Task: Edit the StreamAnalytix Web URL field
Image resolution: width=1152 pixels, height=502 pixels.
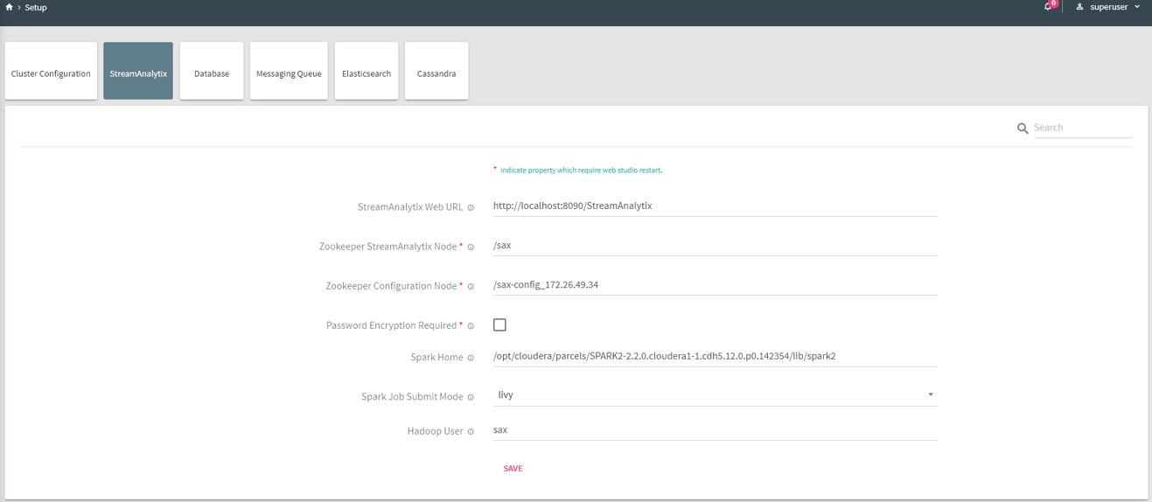Action: 715,206
